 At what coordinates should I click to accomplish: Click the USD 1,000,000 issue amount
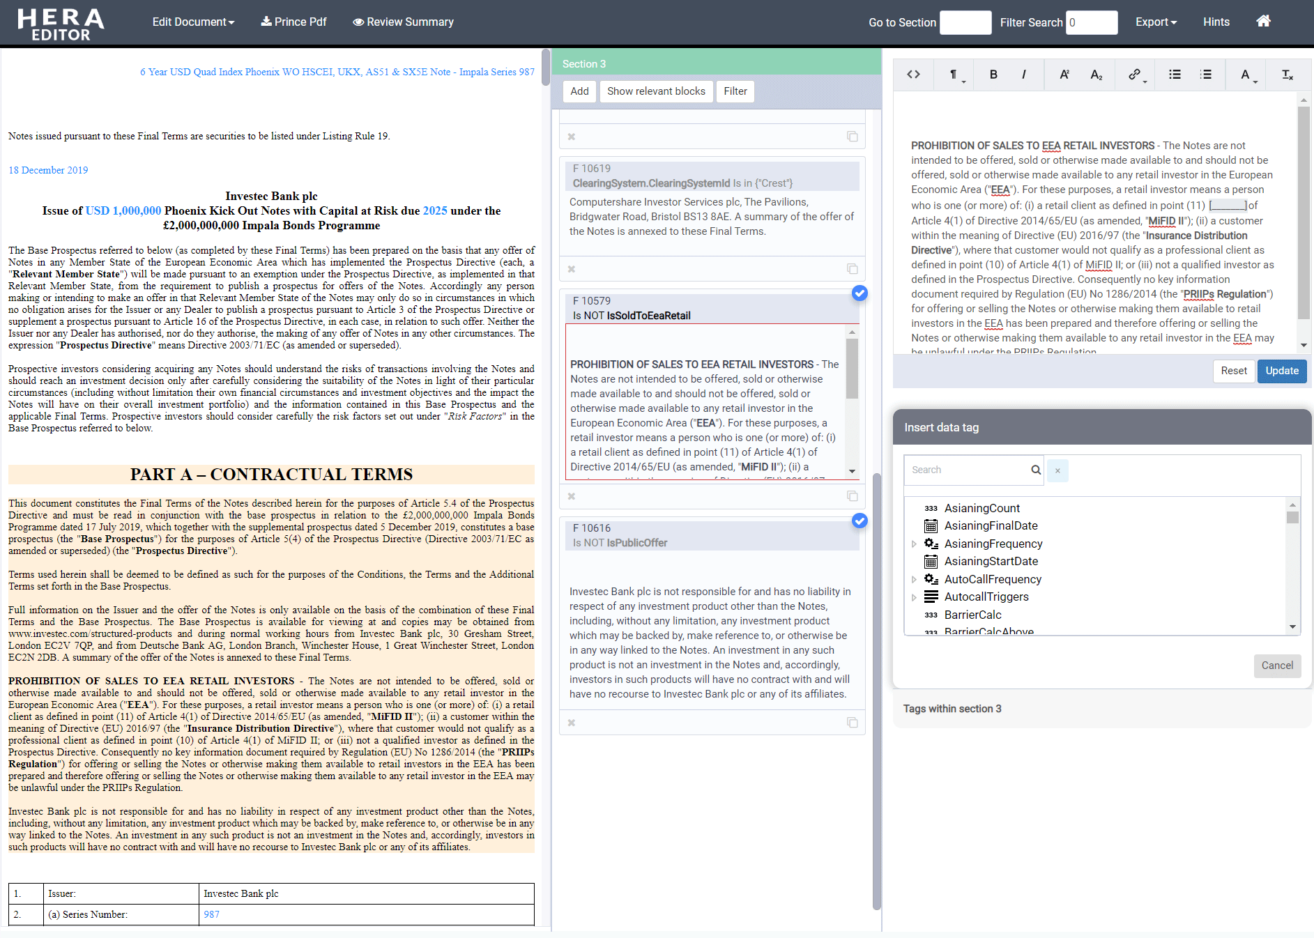(x=123, y=210)
